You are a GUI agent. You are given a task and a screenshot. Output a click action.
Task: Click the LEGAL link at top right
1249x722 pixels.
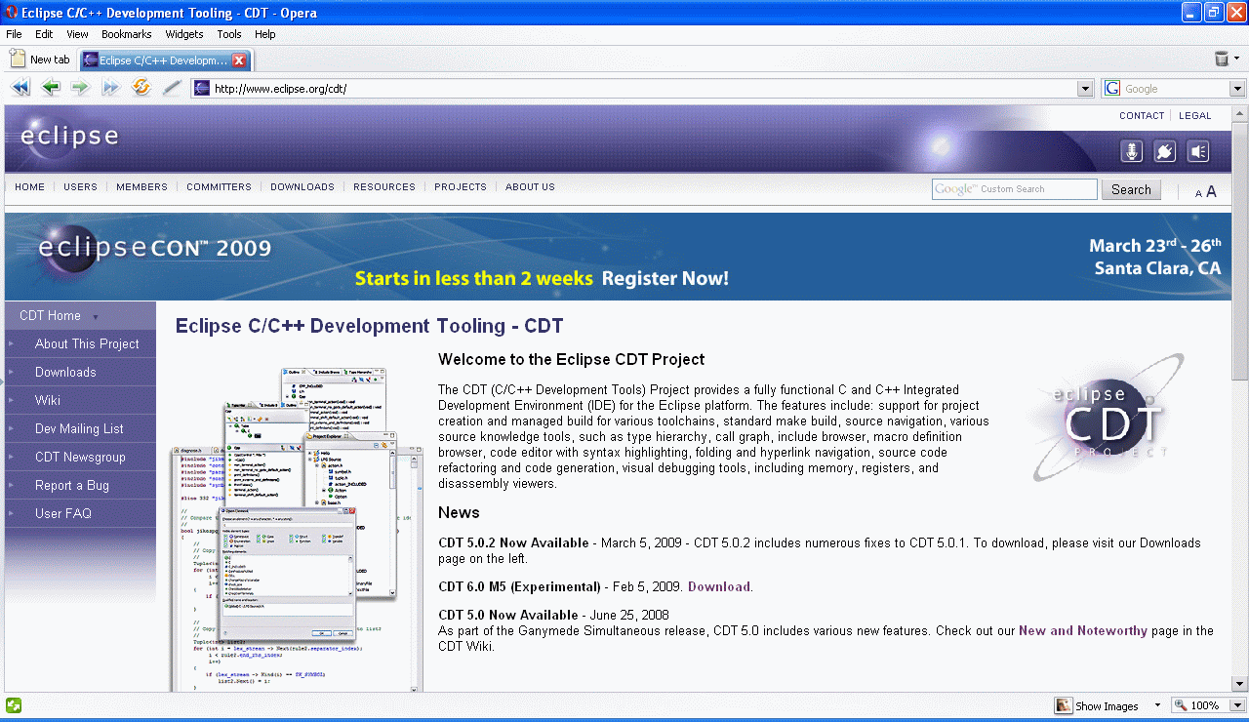(x=1195, y=115)
